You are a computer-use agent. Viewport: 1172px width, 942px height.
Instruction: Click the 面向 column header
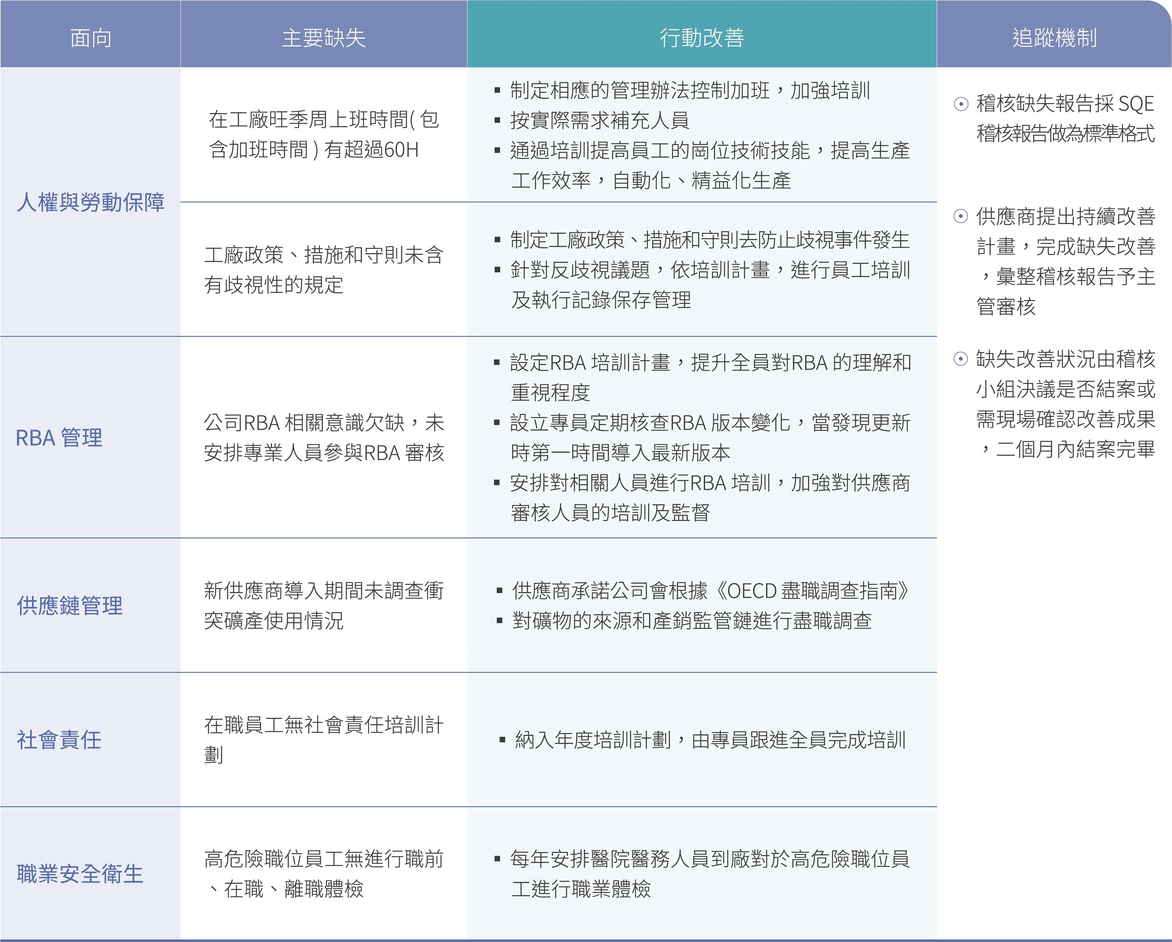point(91,38)
